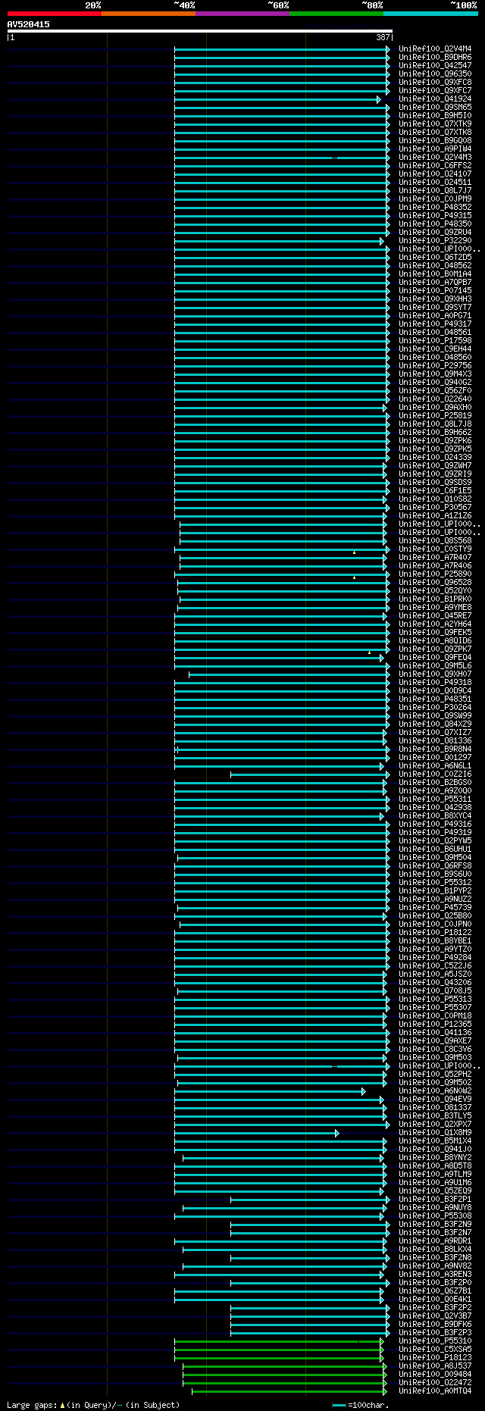Viewport: 485px width, 1411px height.
Task: Select label UniRef100_P49318
Action: pyautogui.click(x=435, y=682)
